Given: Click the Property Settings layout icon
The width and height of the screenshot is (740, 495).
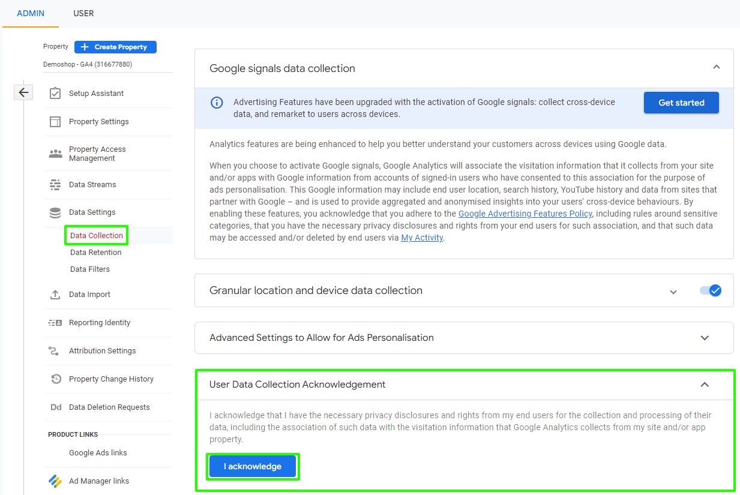Looking at the screenshot, I should pos(55,122).
